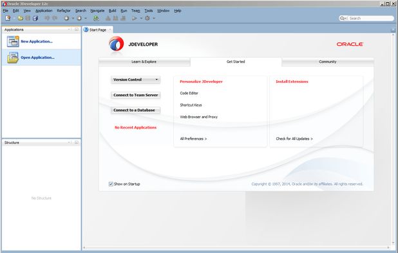Click the Open Application link
Image resolution: width=398 pixels, height=253 pixels.
(x=37, y=57)
